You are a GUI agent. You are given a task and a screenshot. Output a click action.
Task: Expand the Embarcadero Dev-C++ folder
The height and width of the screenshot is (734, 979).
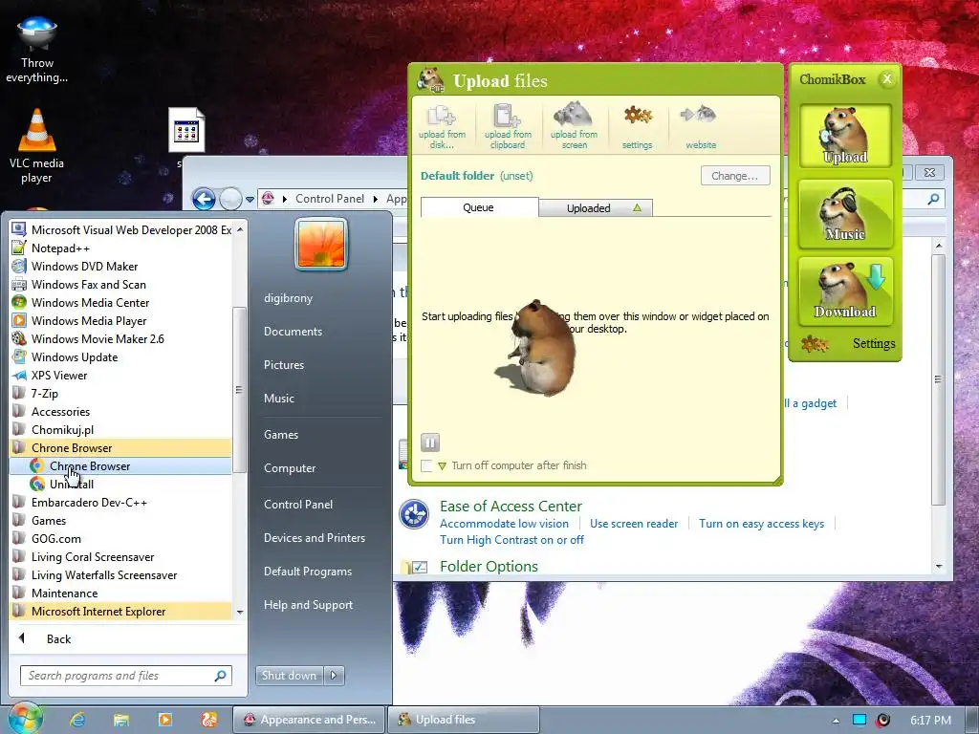pos(120,503)
